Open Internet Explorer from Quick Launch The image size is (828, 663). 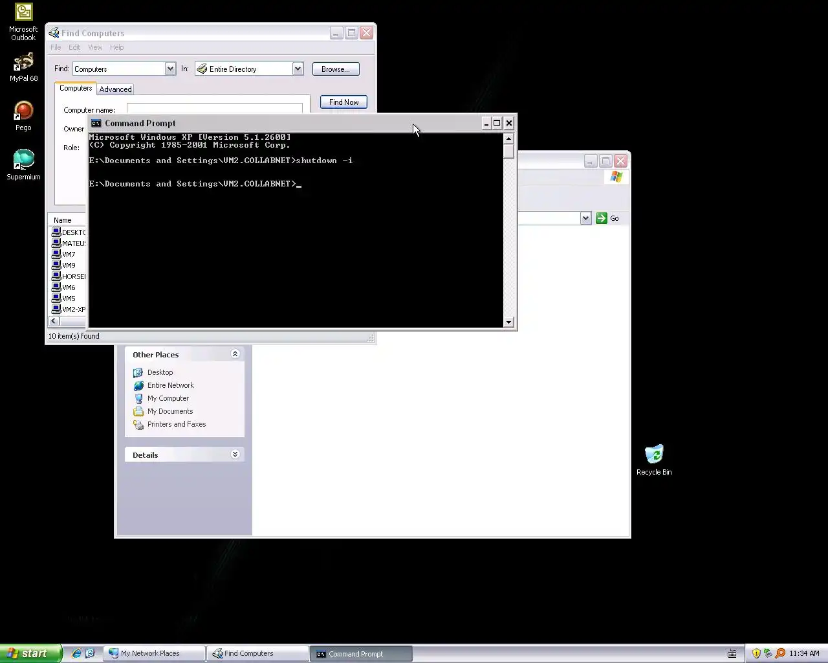76,653
